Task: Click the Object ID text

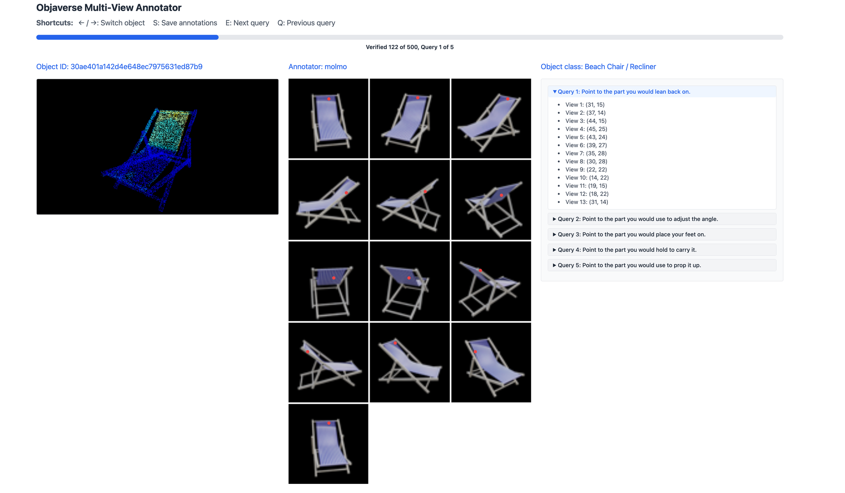Action: 119,67
